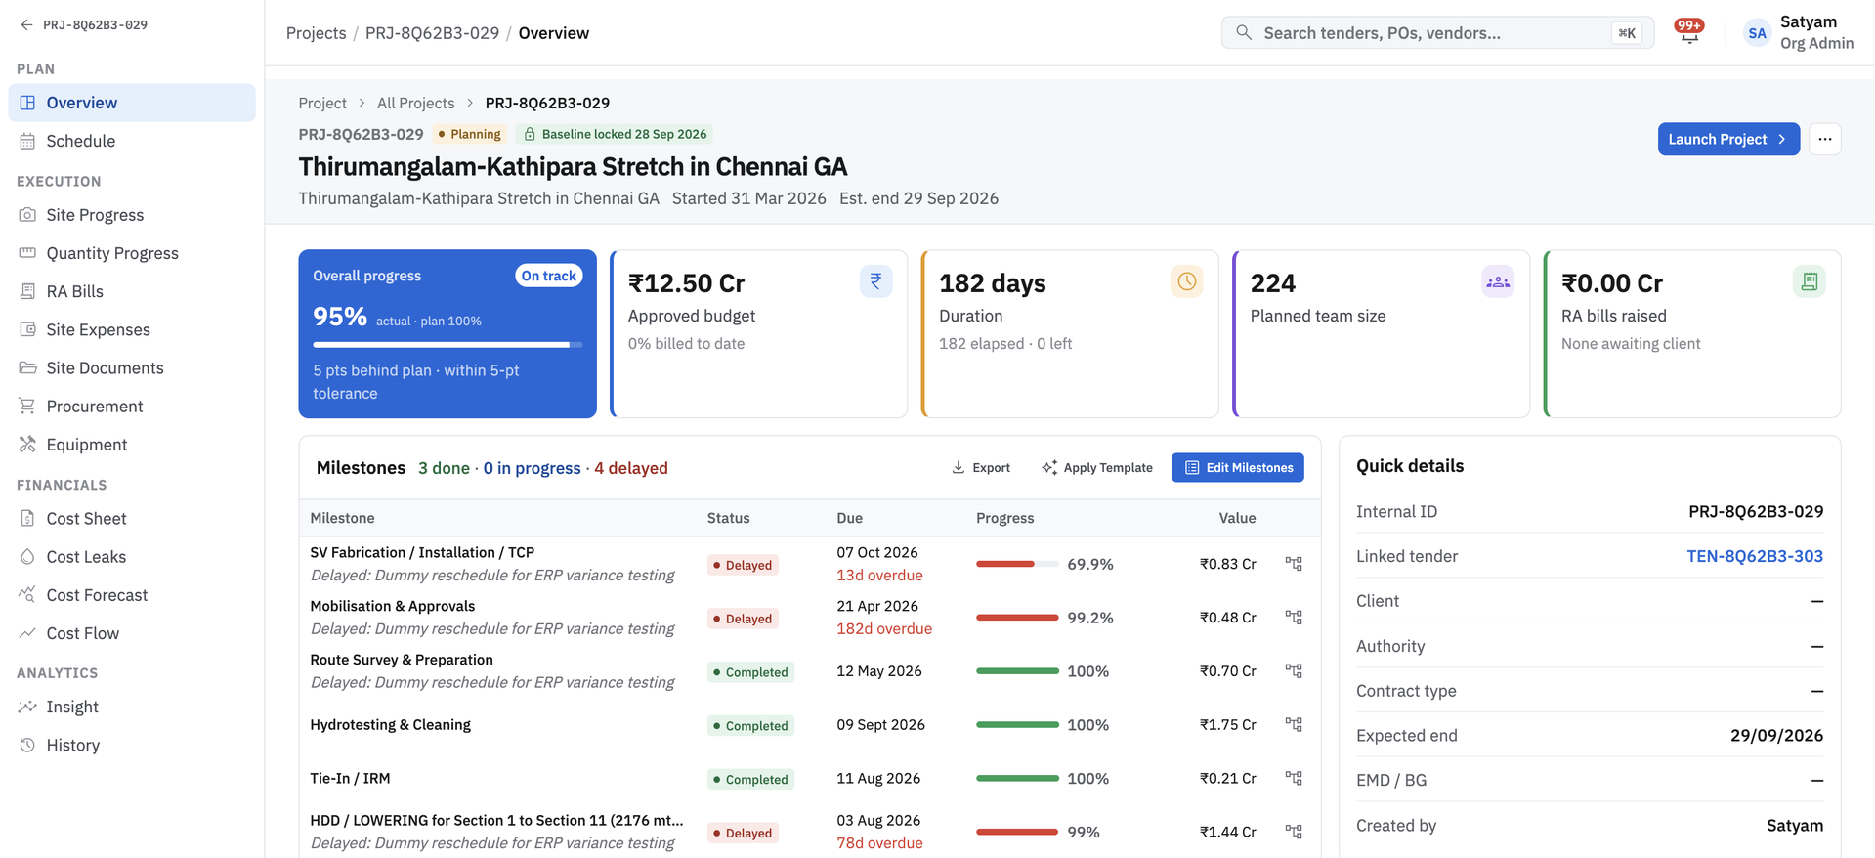
Task: Click the ₹1.75 Cr milestone value
Action: click(1228, 724)
